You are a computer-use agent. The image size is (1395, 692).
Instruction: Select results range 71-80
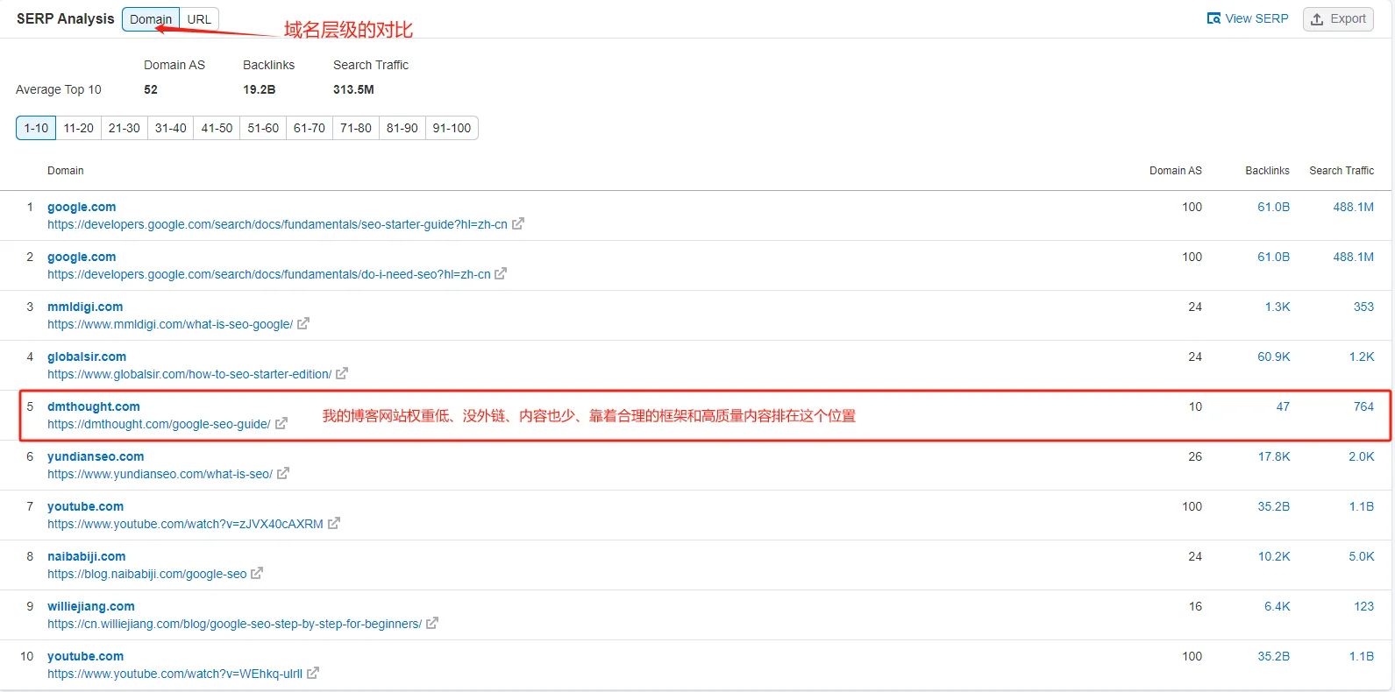pyautogui.click(x=356, y=128)
